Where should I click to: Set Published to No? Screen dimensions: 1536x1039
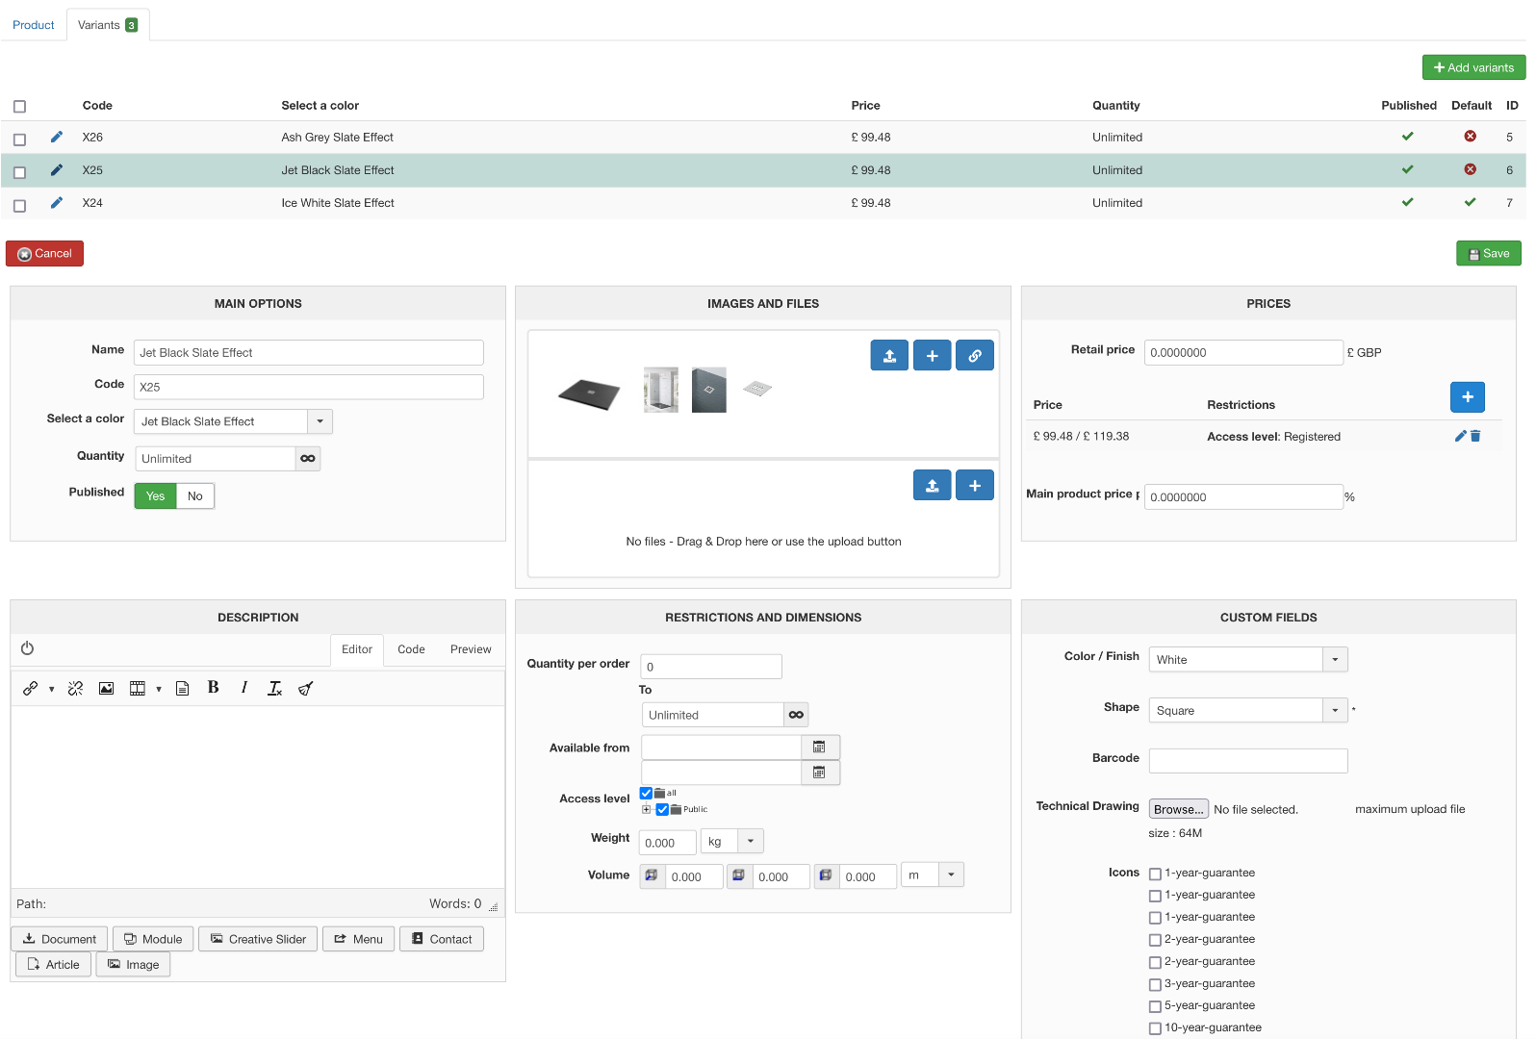click(x=195, y=496)
